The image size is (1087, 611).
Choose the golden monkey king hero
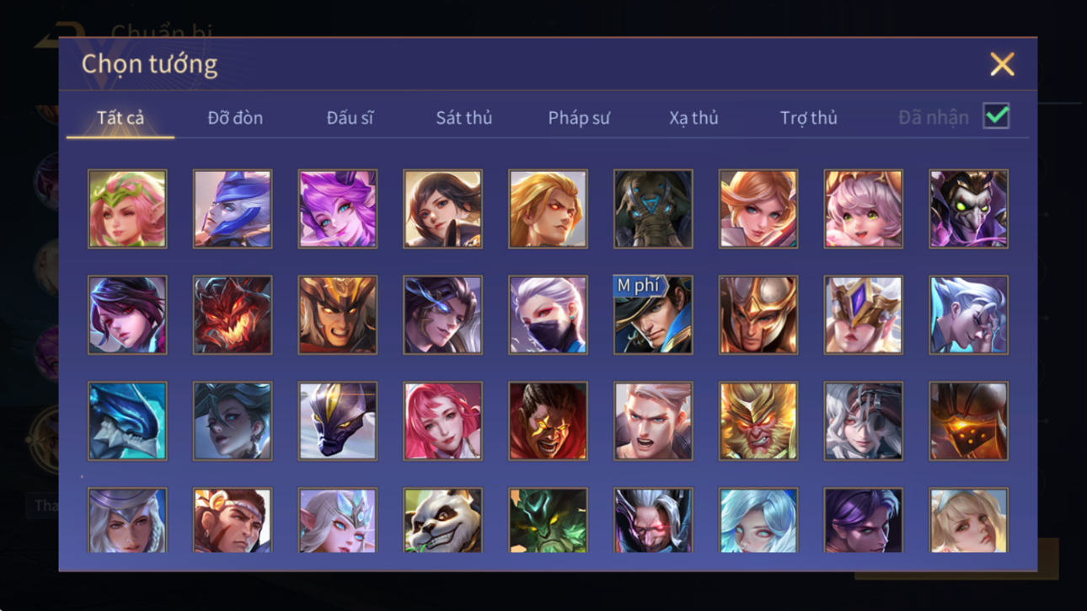[x=758, y=421]
